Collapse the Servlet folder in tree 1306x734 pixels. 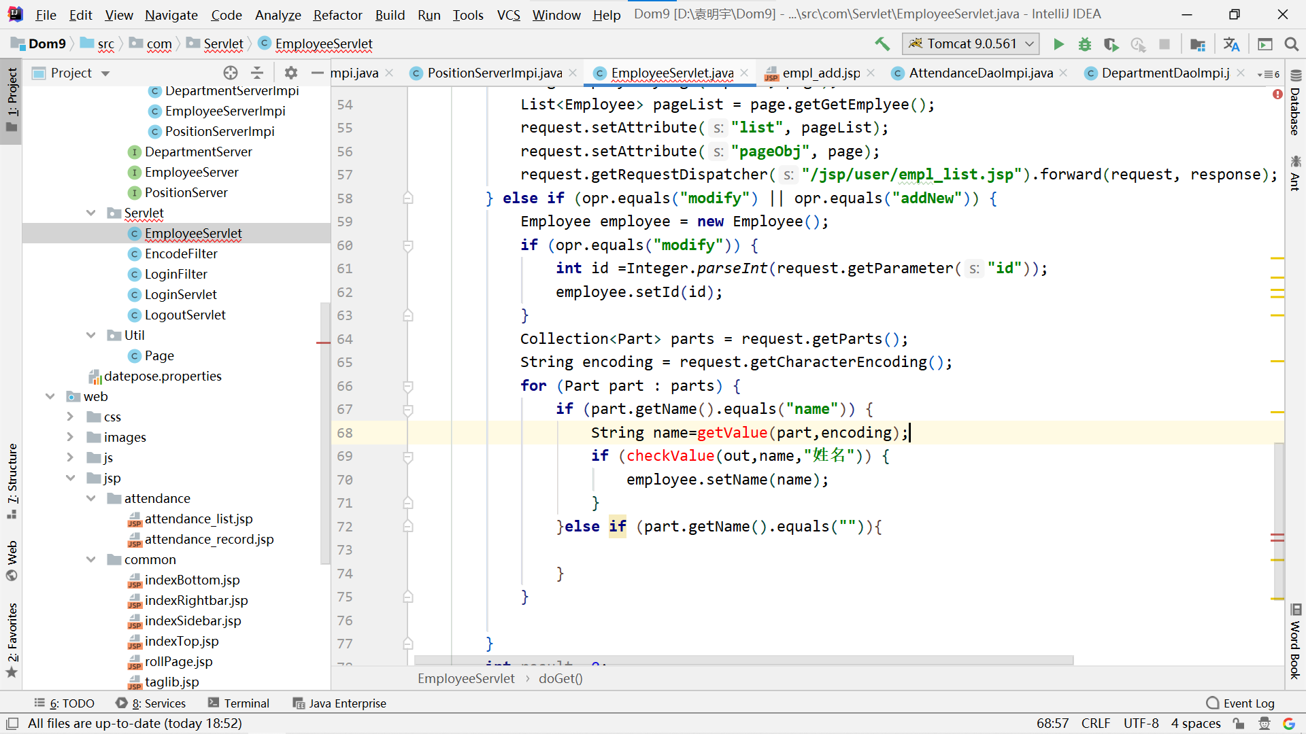(91, 213)
